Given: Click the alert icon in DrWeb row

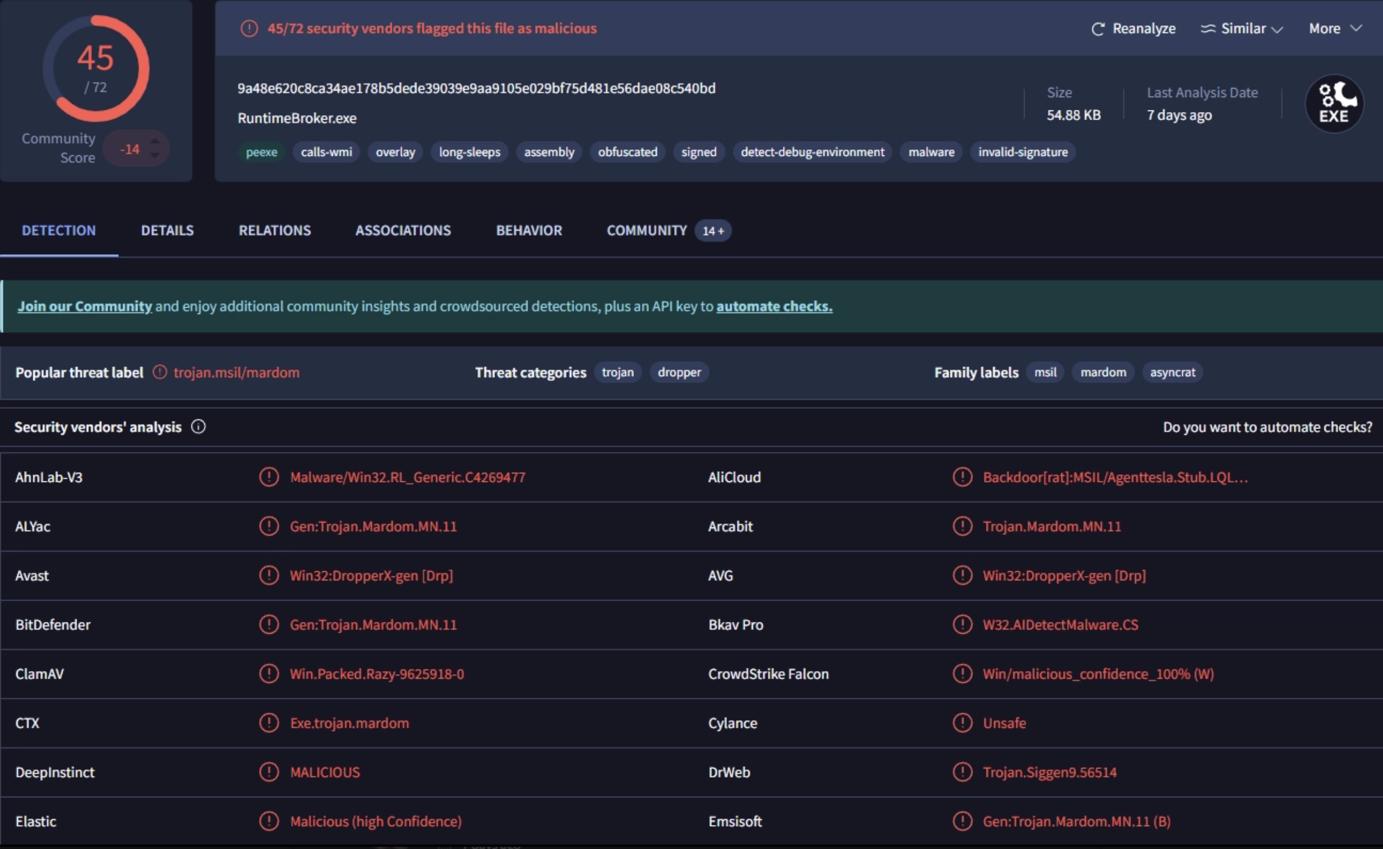Looking at the screenshot, I should tap(962, 772).
